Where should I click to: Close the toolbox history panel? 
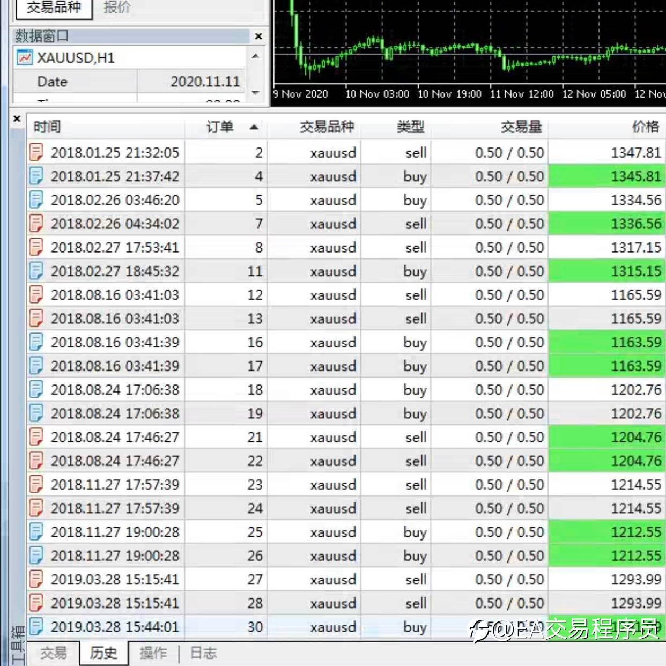click(17, 119)
